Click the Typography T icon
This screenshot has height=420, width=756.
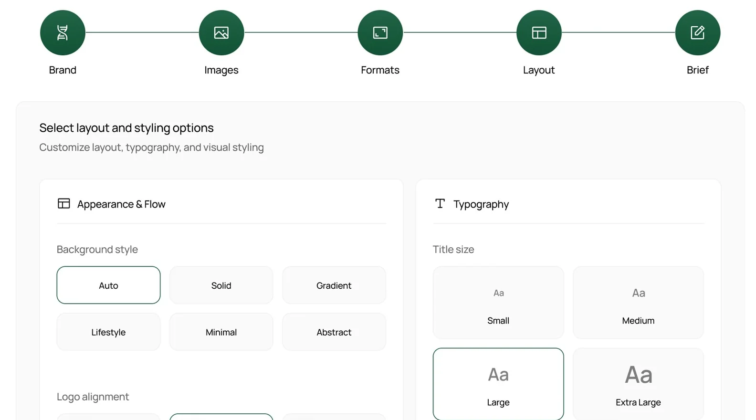coord(440,204)
